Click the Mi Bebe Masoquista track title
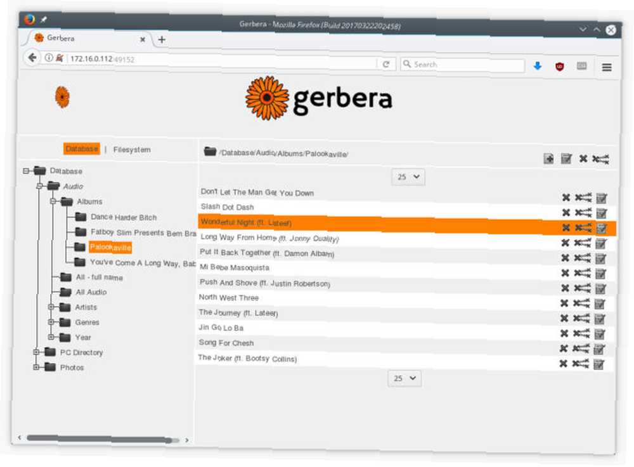 point(235,267)
